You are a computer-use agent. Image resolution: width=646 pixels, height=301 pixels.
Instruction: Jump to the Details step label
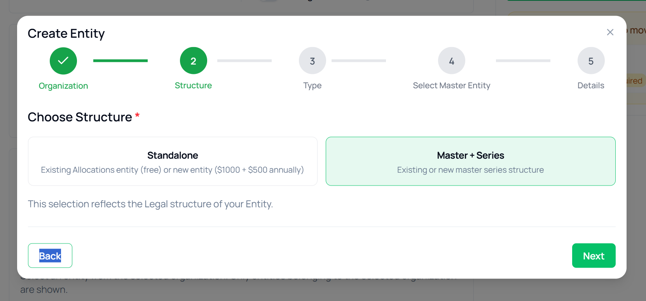591,86
